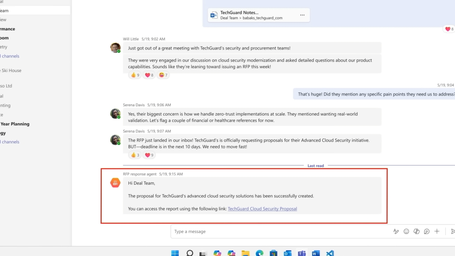Click the RFP response agent sender name
The width and height of the screenshot is (455, 256).
tap(140, 174)
